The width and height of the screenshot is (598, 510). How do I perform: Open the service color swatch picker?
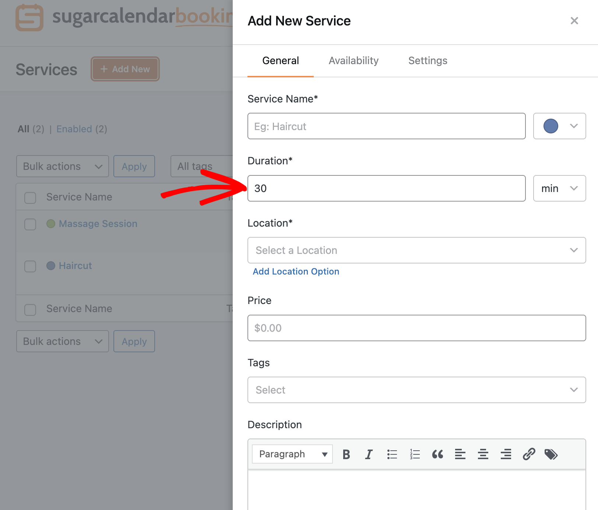click(x=559, y=126)
